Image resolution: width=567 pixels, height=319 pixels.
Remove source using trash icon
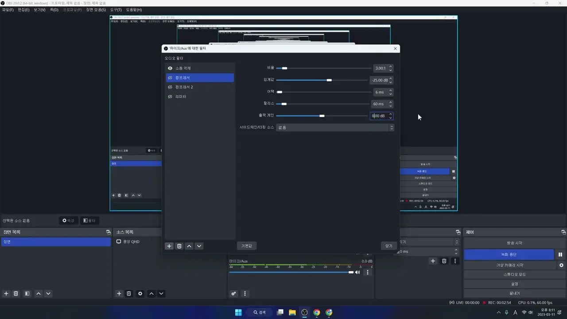click(x=129, y=294)
